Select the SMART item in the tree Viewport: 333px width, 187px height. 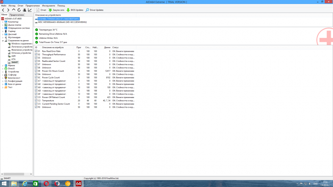(x=15, y=62)
